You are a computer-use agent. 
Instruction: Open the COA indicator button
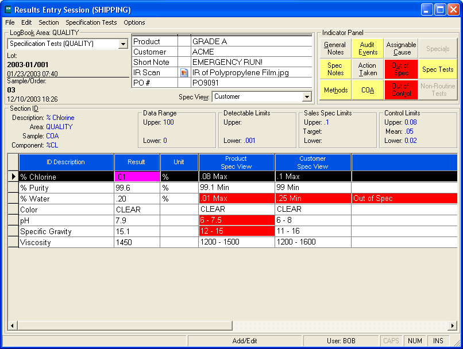pyautogui.click(x=368, y=90)
